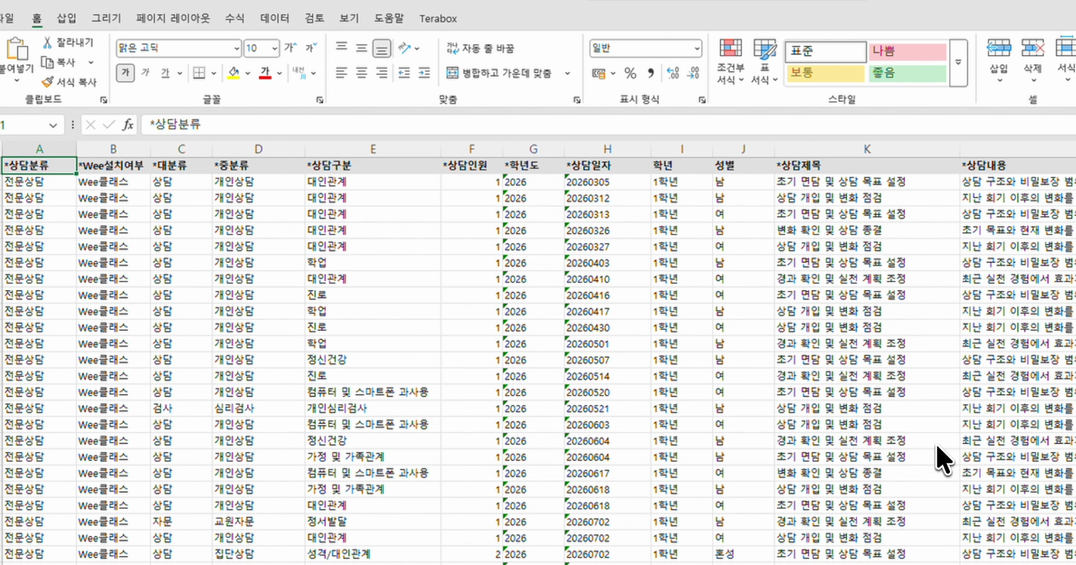This screenshot has height=565, width=1076.
Task: Click the red font color 가 icon
Action: [265, 73]
